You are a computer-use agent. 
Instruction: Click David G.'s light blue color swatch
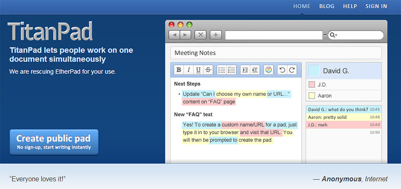(314, 70)
